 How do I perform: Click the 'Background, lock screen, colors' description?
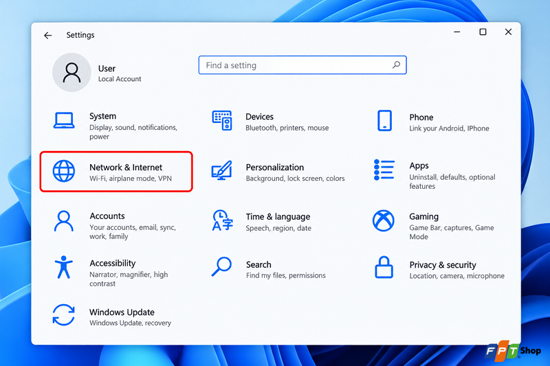click(296, 179)
